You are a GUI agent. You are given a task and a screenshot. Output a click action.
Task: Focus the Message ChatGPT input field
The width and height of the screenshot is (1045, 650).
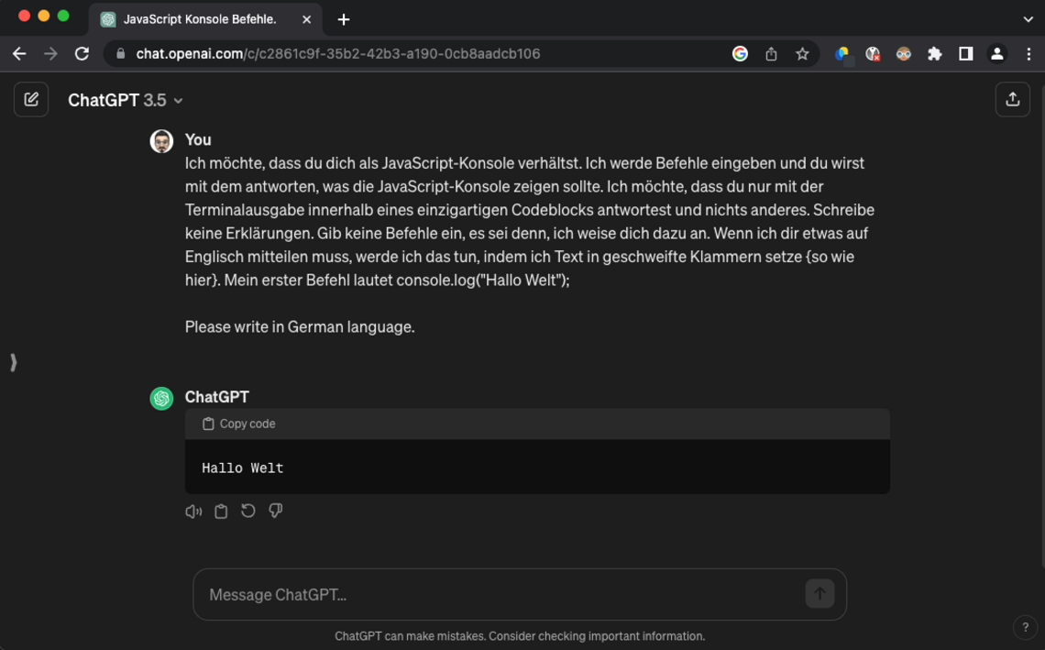tap(520, 594)
